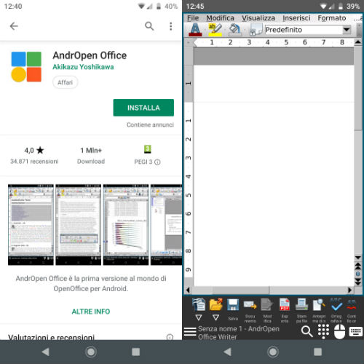Open the Predefinito paragraph style dropdown arrow
The image size is (364, 364).
tap(347, 30)
